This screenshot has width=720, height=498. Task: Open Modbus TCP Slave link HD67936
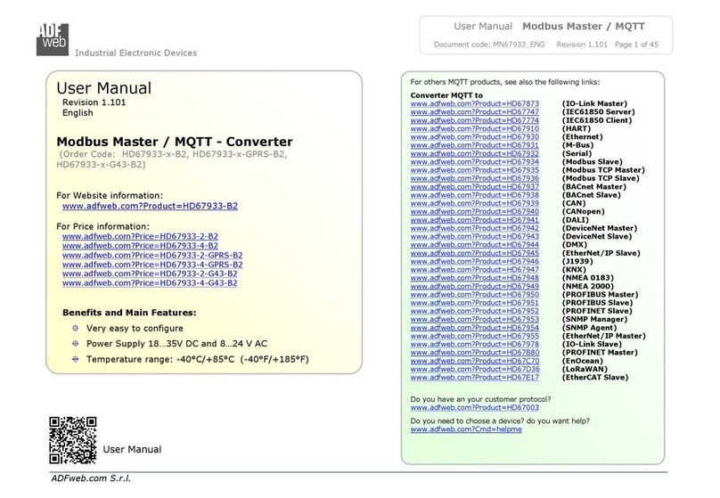[x=475, y=178]
